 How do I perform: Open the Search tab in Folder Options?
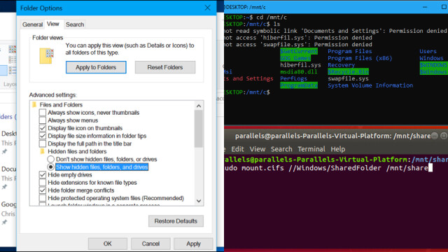pyautogui.click(x=75, y=24)
